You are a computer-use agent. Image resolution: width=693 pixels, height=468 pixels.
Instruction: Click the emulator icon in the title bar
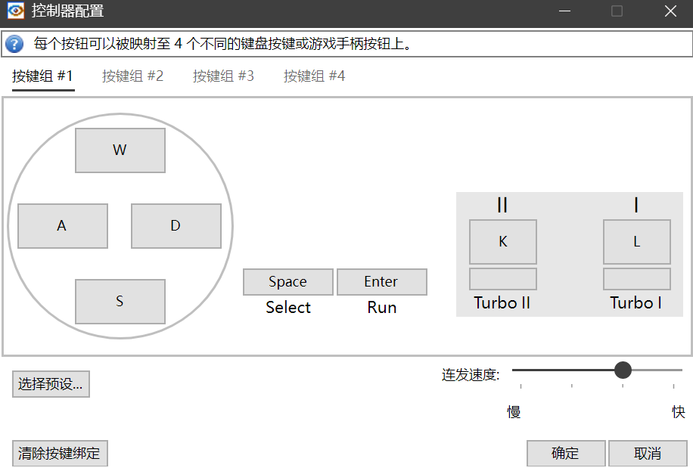13,11
